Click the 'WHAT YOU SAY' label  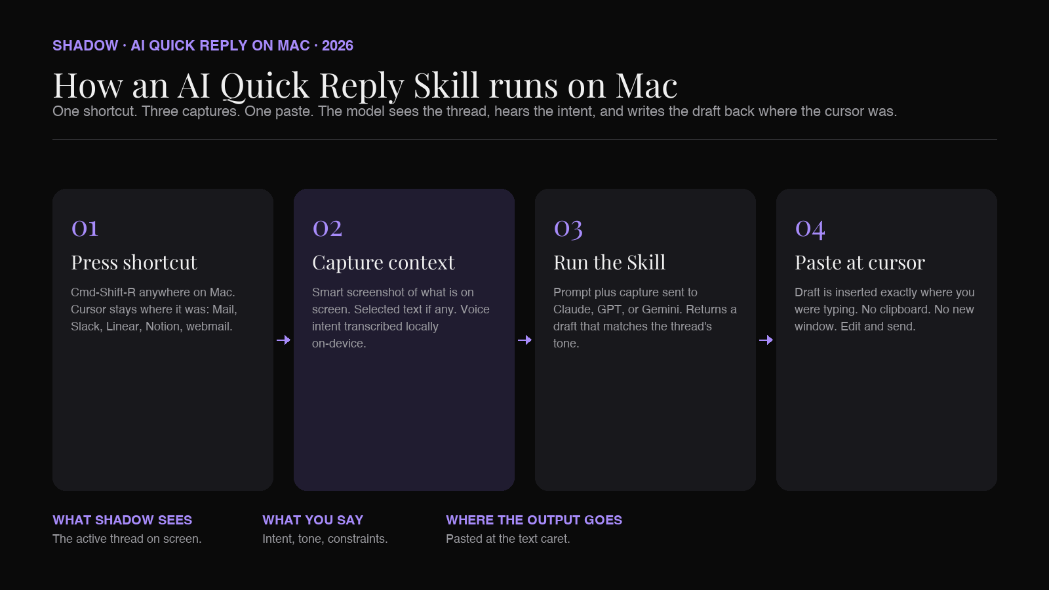click(313, 520)
